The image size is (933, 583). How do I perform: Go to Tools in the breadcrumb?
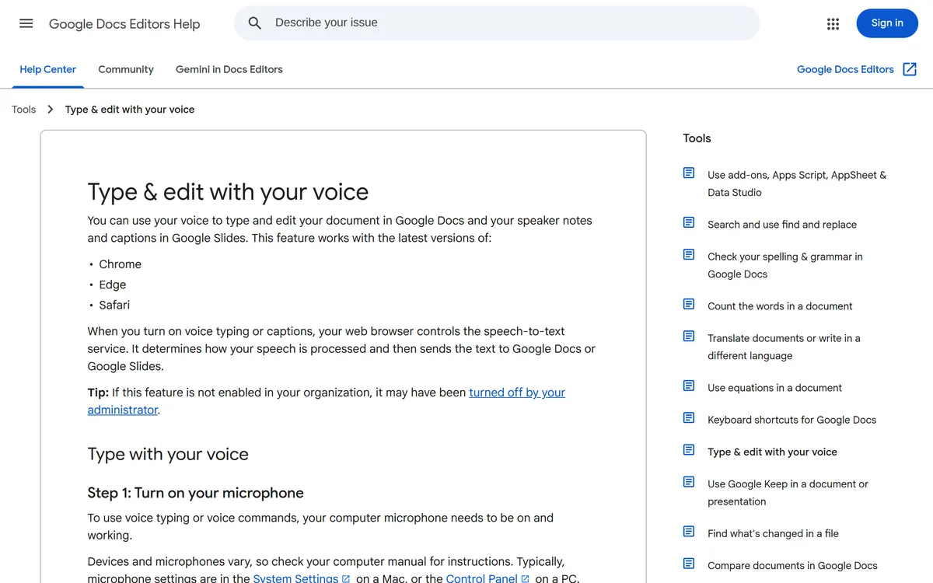[x=24, y=110]
